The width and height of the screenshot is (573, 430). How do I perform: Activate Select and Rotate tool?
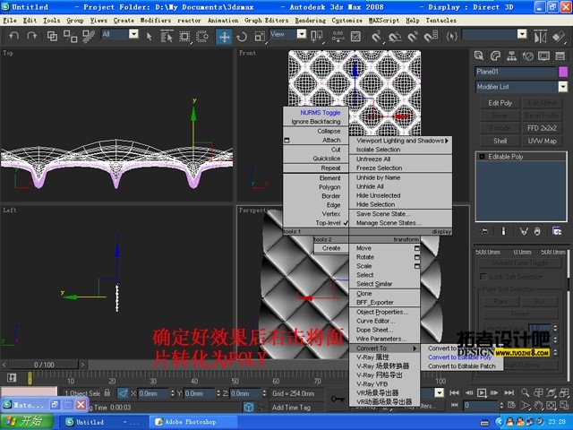[x=242, y=36]
